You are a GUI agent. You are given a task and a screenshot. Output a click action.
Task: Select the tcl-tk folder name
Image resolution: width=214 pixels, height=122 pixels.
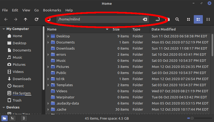click(x=60, y=79)
